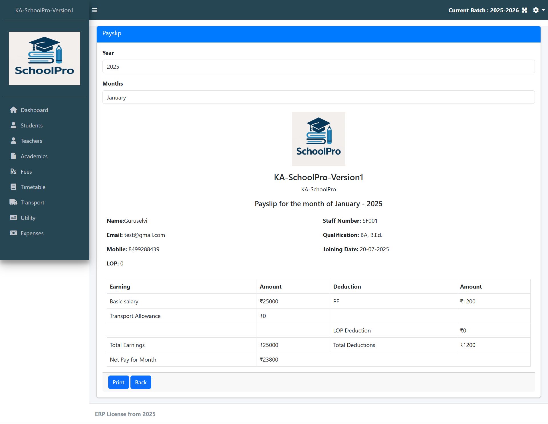
Task: Click the Timetable book icon
Action: click(x=13, y=187)
